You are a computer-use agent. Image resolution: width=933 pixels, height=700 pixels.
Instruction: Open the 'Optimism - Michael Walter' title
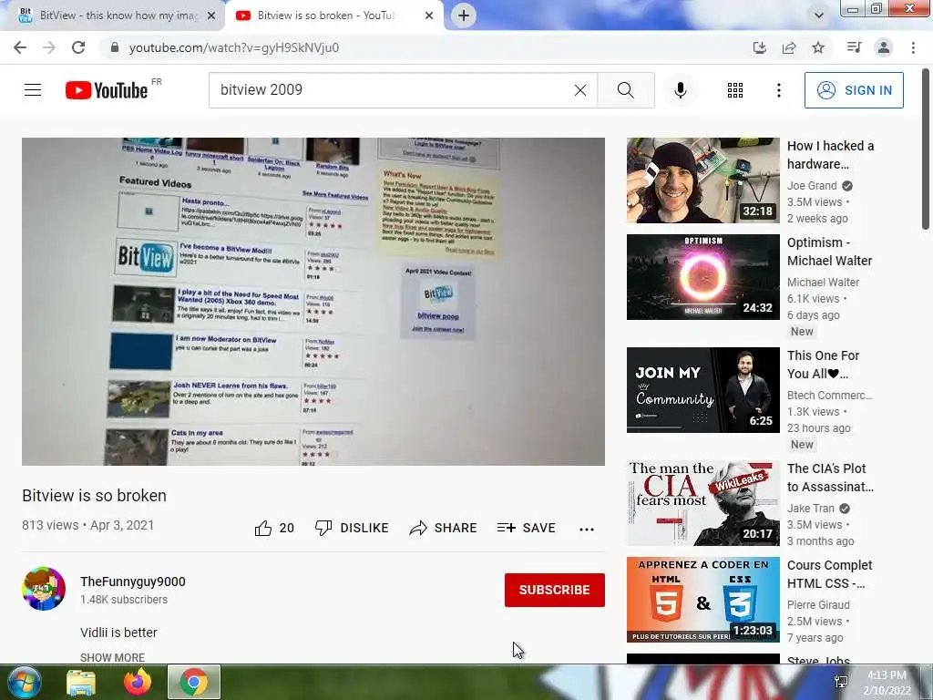point(829,252)
